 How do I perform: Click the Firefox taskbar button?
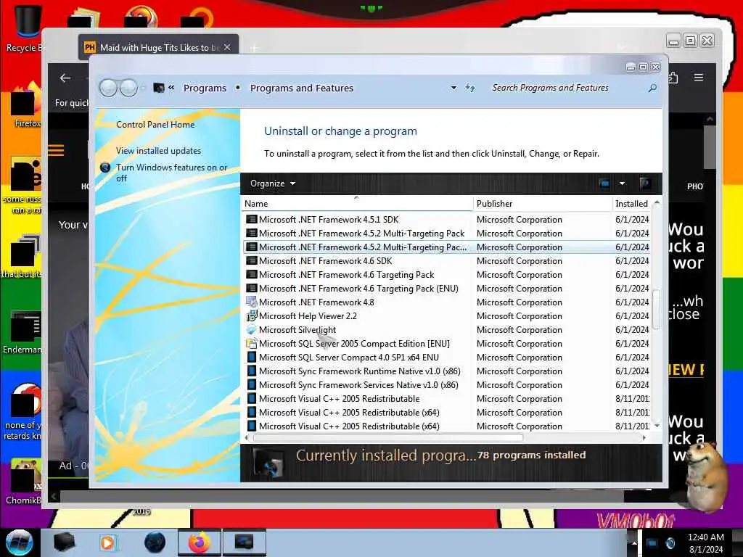199,542
